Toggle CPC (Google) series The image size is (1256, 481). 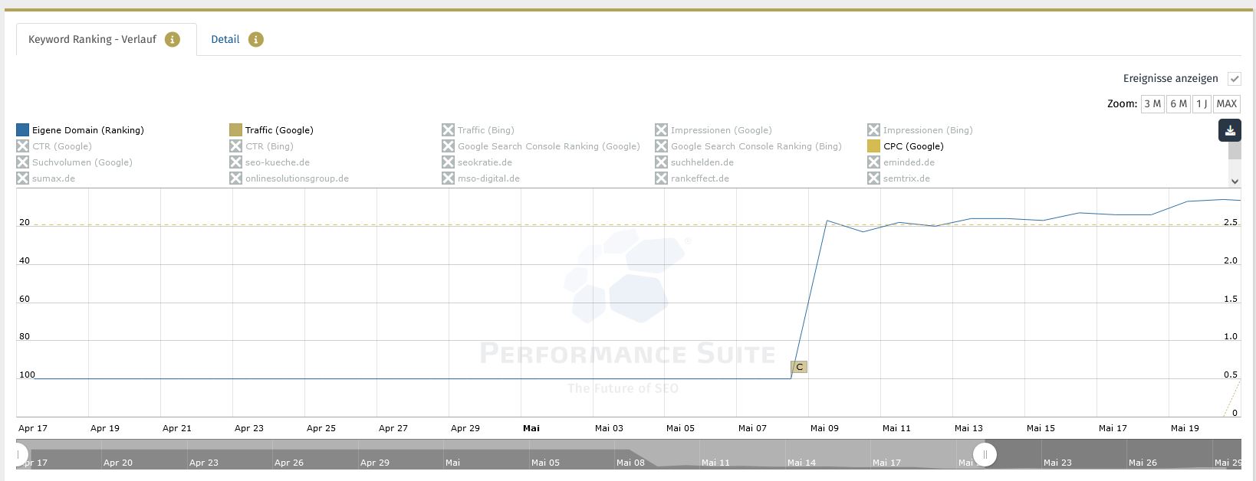click(x=906, y=146)
